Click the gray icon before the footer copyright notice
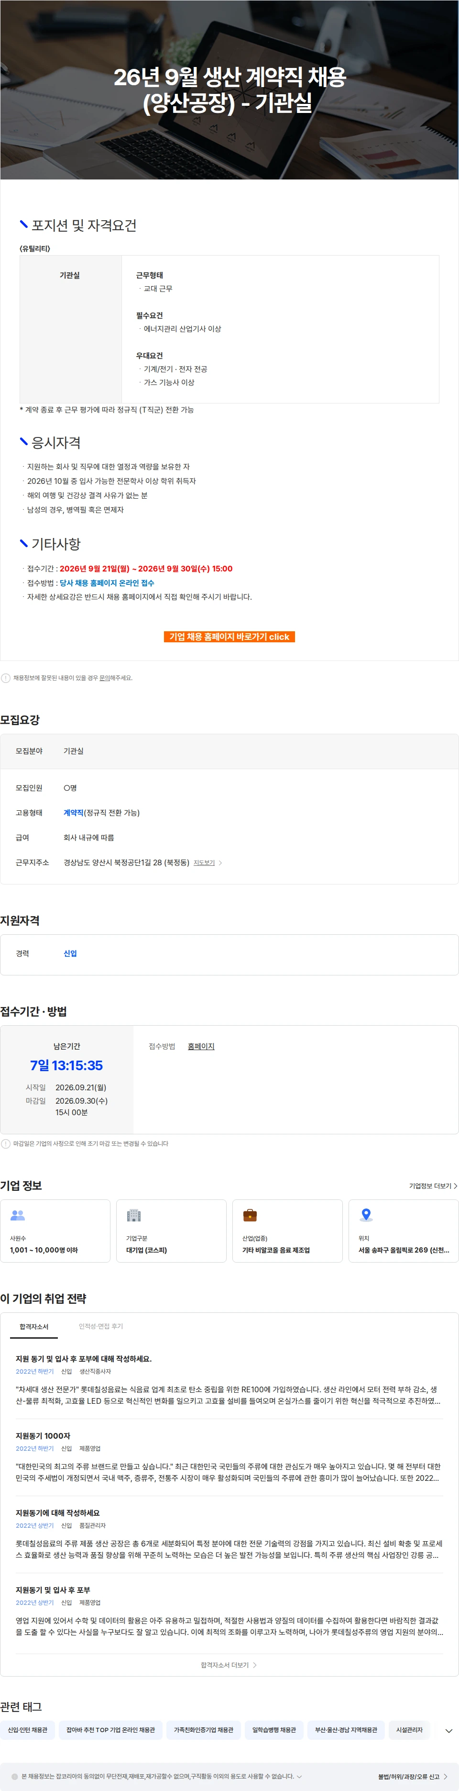This screenshot has height=1791, width=459. coord(14,1776)
